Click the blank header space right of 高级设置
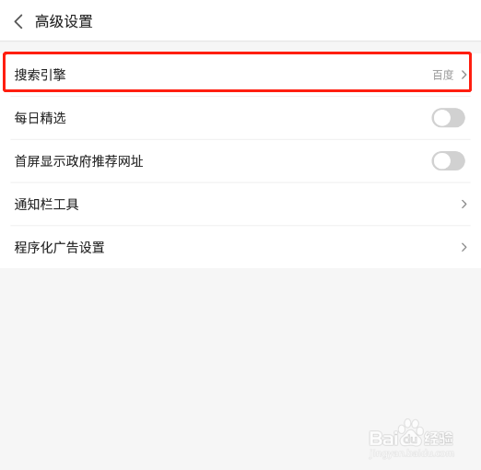 [286, 21]
